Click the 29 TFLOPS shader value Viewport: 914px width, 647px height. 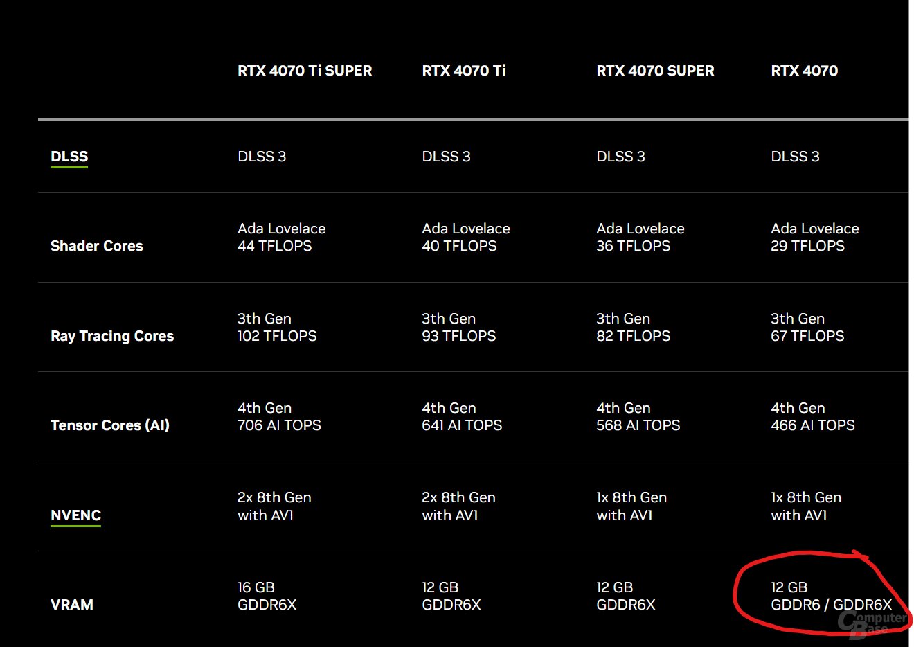coord(808,246)
